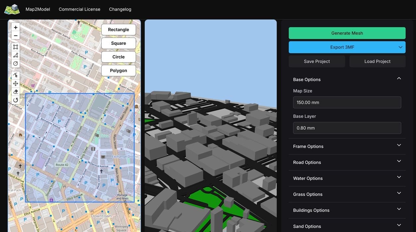416x232 pixels.
Task: Expand the Road Options section
Action: [399, 161]
